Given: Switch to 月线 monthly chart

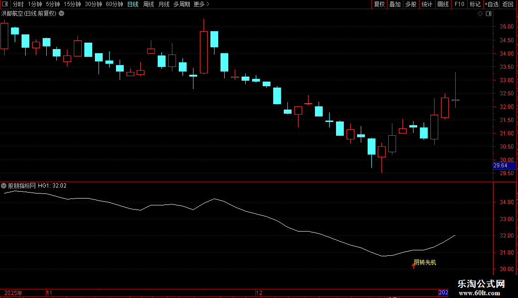Looking at the screenshot, I should 164,4.
